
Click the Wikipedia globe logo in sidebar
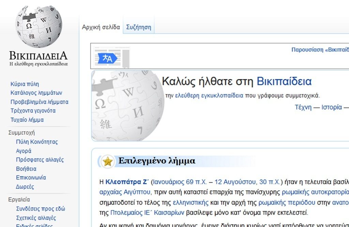[x=39, y=27]
